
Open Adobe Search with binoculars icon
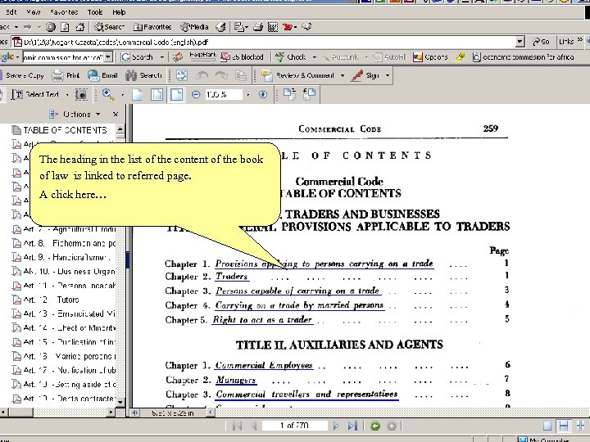click(143, 75)
